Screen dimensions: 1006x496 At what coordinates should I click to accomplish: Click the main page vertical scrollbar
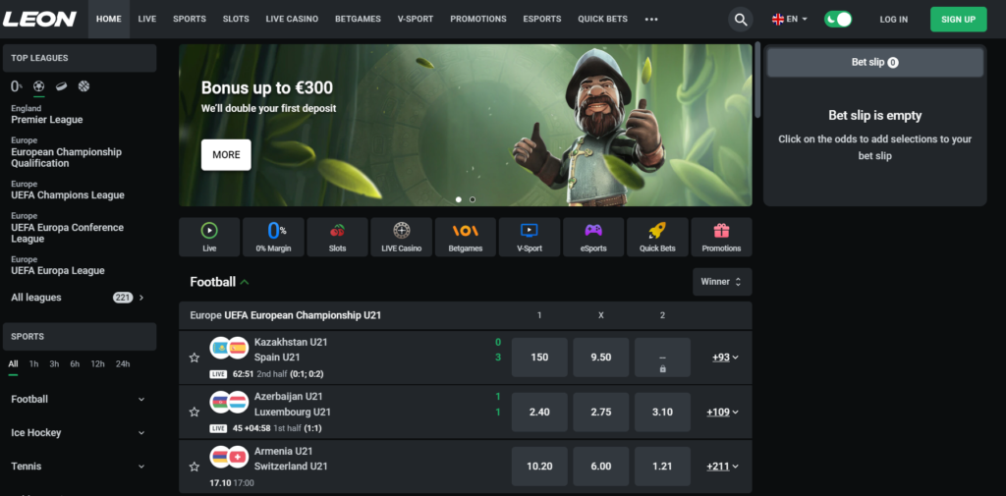point(757,80)
